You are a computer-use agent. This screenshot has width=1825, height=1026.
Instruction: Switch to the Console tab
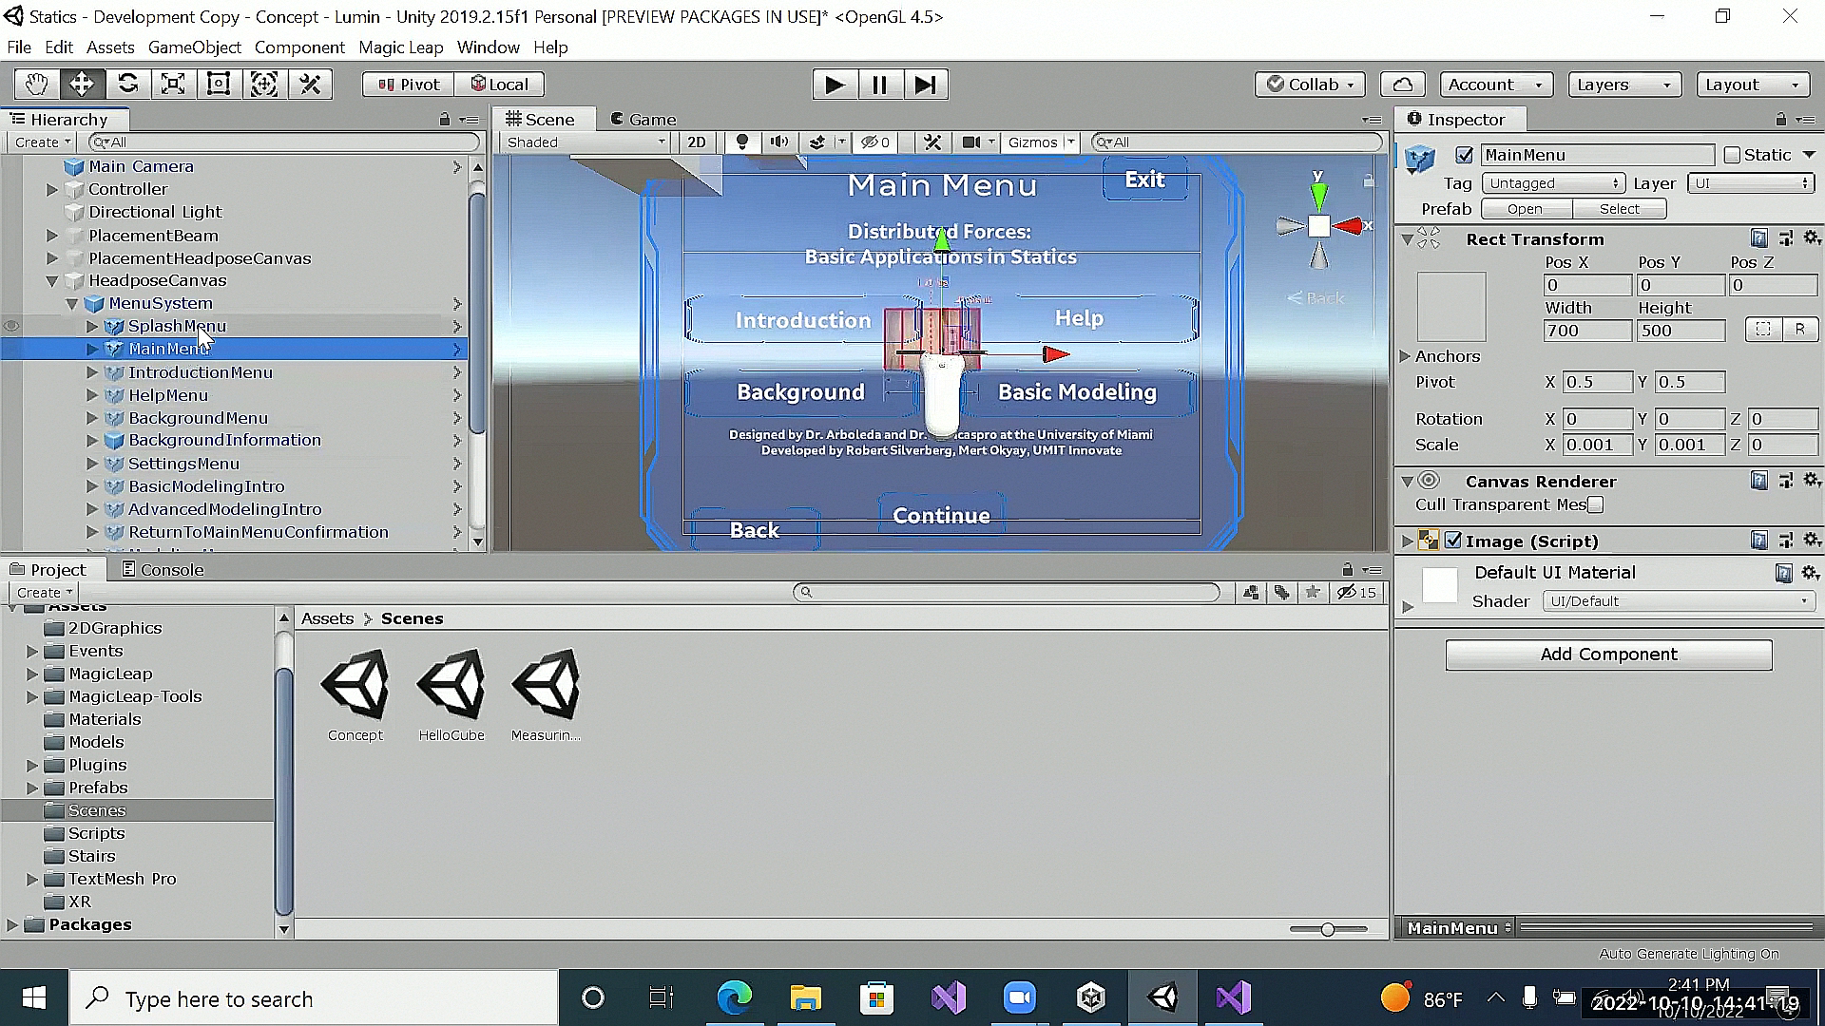(163, 570)
